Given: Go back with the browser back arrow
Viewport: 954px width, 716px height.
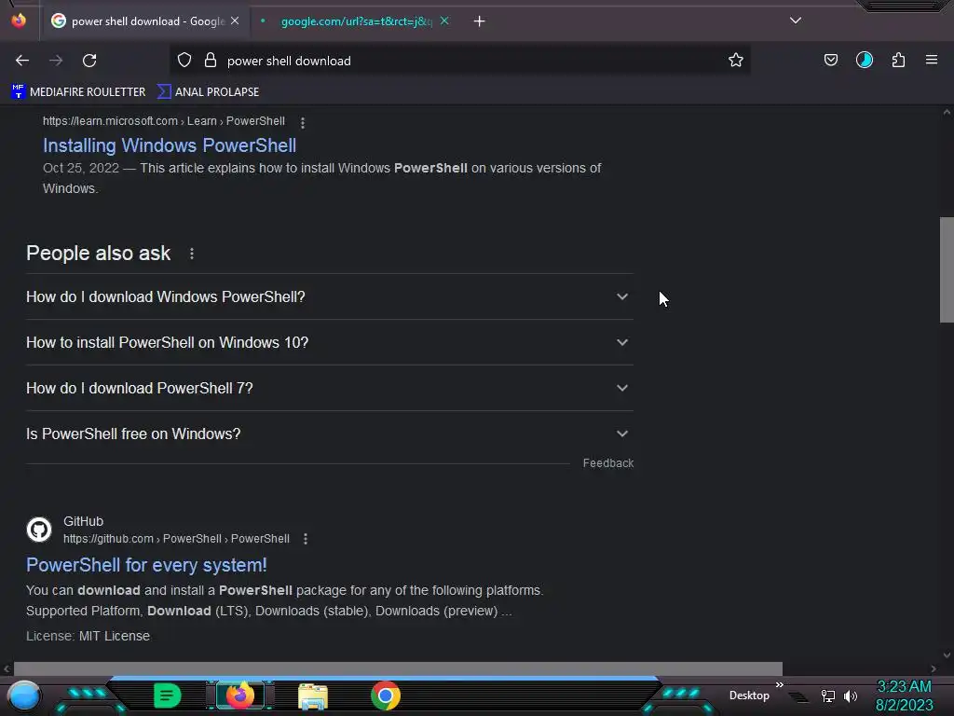Looking at the screenshot, I should (22, 61).
